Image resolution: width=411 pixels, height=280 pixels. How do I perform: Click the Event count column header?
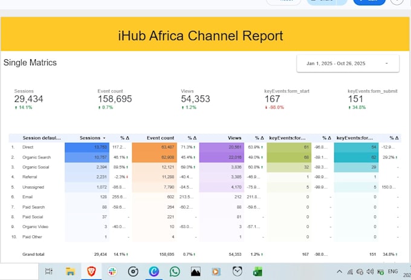160,138
